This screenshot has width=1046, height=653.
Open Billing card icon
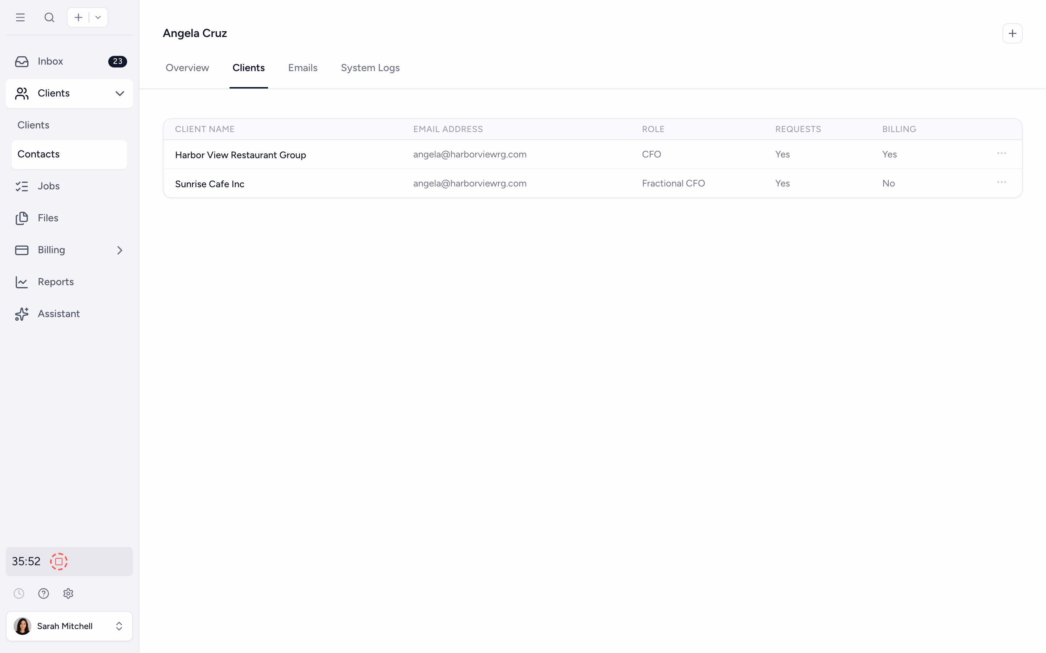coord(22,250)
